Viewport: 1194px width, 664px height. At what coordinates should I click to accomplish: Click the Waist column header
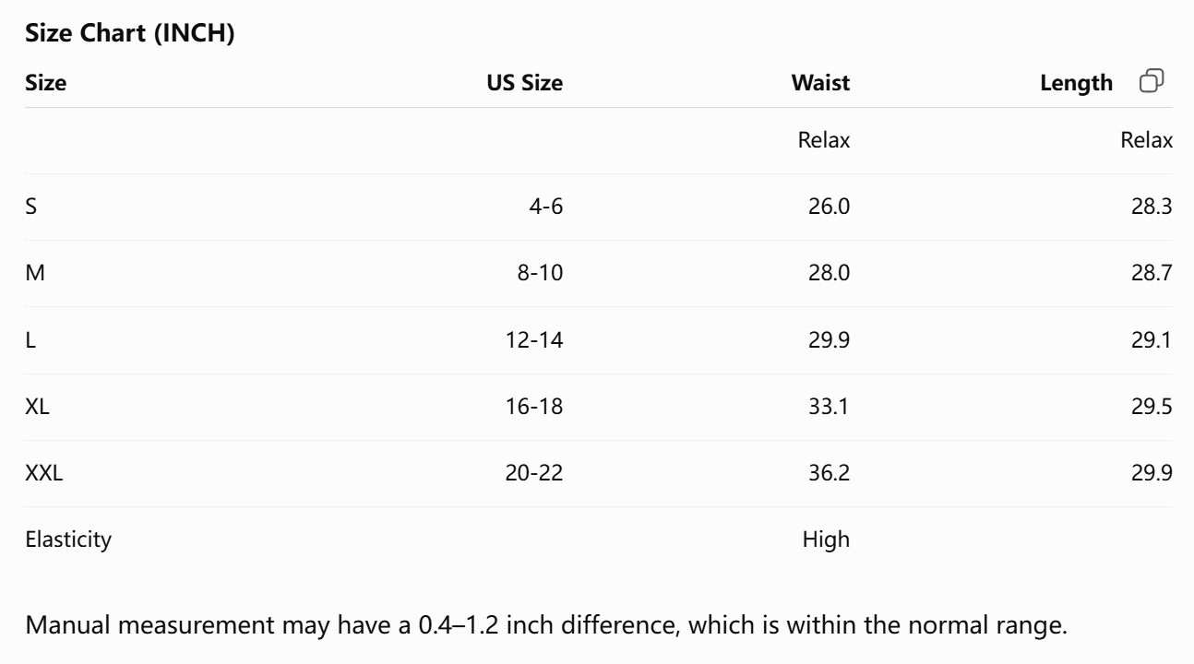pos(820,83)
